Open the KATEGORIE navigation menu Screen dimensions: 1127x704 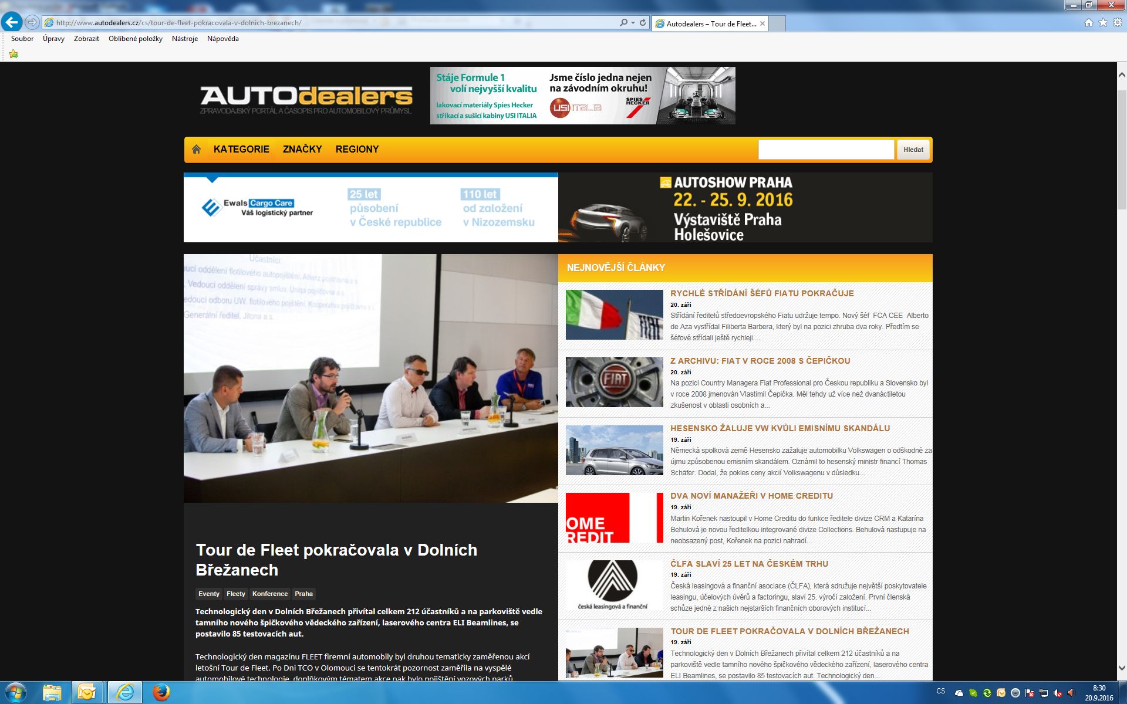coord(241,149)
